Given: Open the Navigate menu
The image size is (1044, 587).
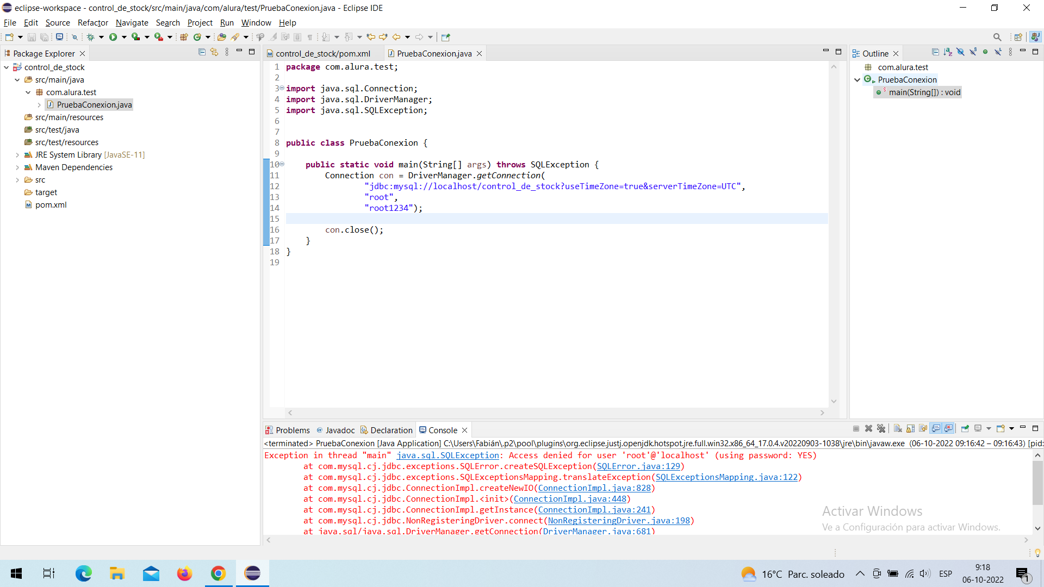Looking at the screenshot, I should (x=132, y=23).
